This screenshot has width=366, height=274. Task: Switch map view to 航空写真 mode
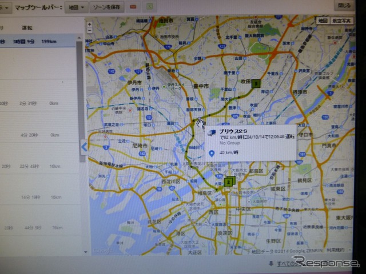click(341, 21)
